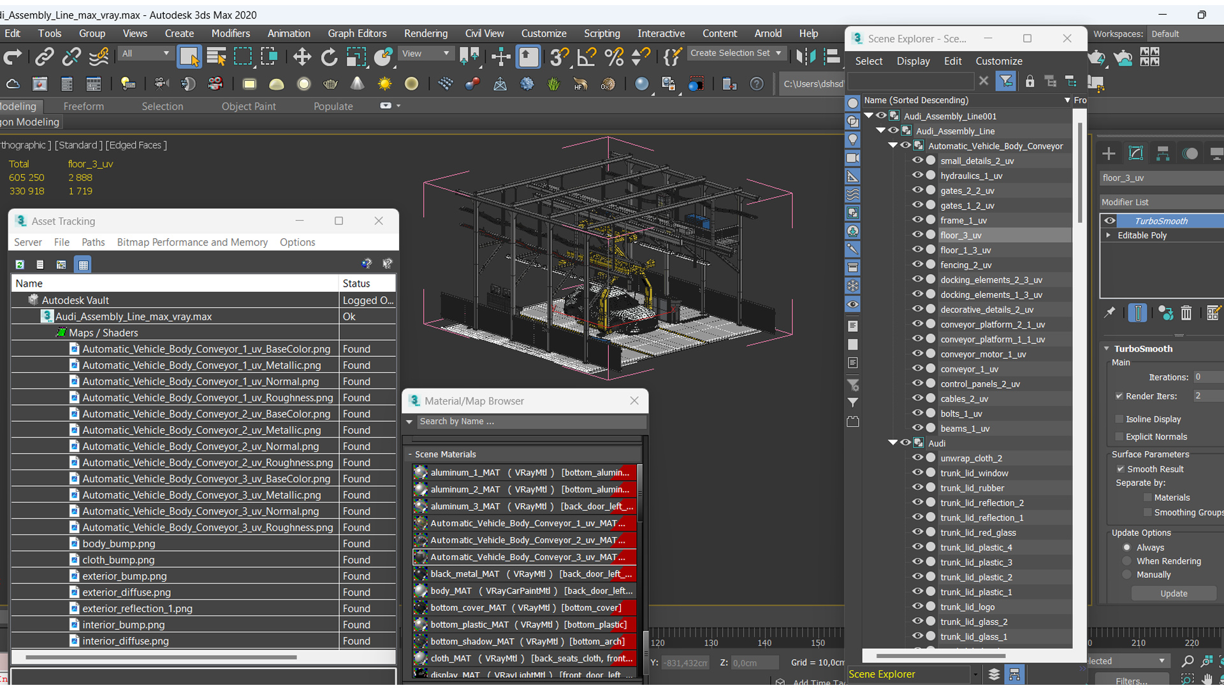Click the Redo arrow icon
Screen dimensions: 1224x688
click(x=13, y=57)
